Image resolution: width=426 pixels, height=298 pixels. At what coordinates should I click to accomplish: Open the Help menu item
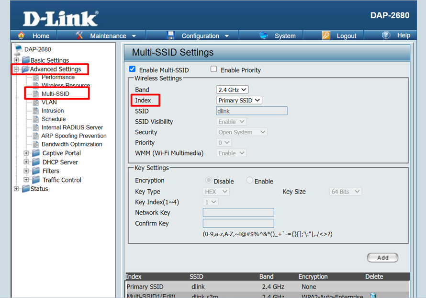(x=404, y=35)
